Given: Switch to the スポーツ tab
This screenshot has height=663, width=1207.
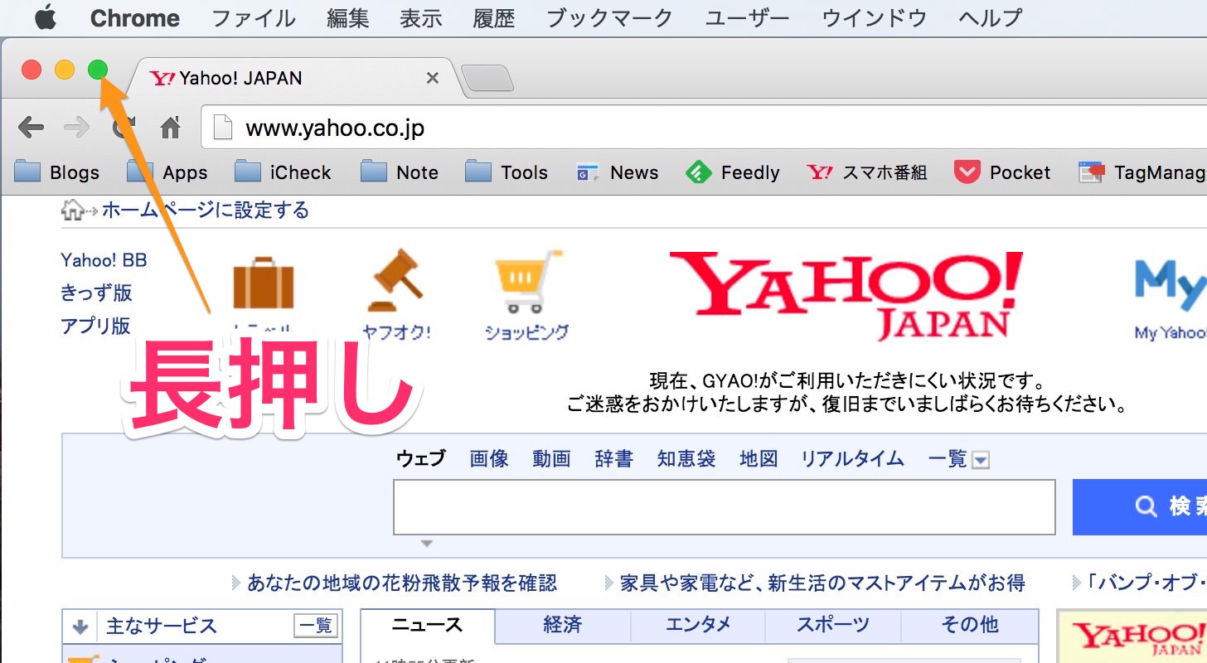Looking at the screenshot, I should (832, 626).
